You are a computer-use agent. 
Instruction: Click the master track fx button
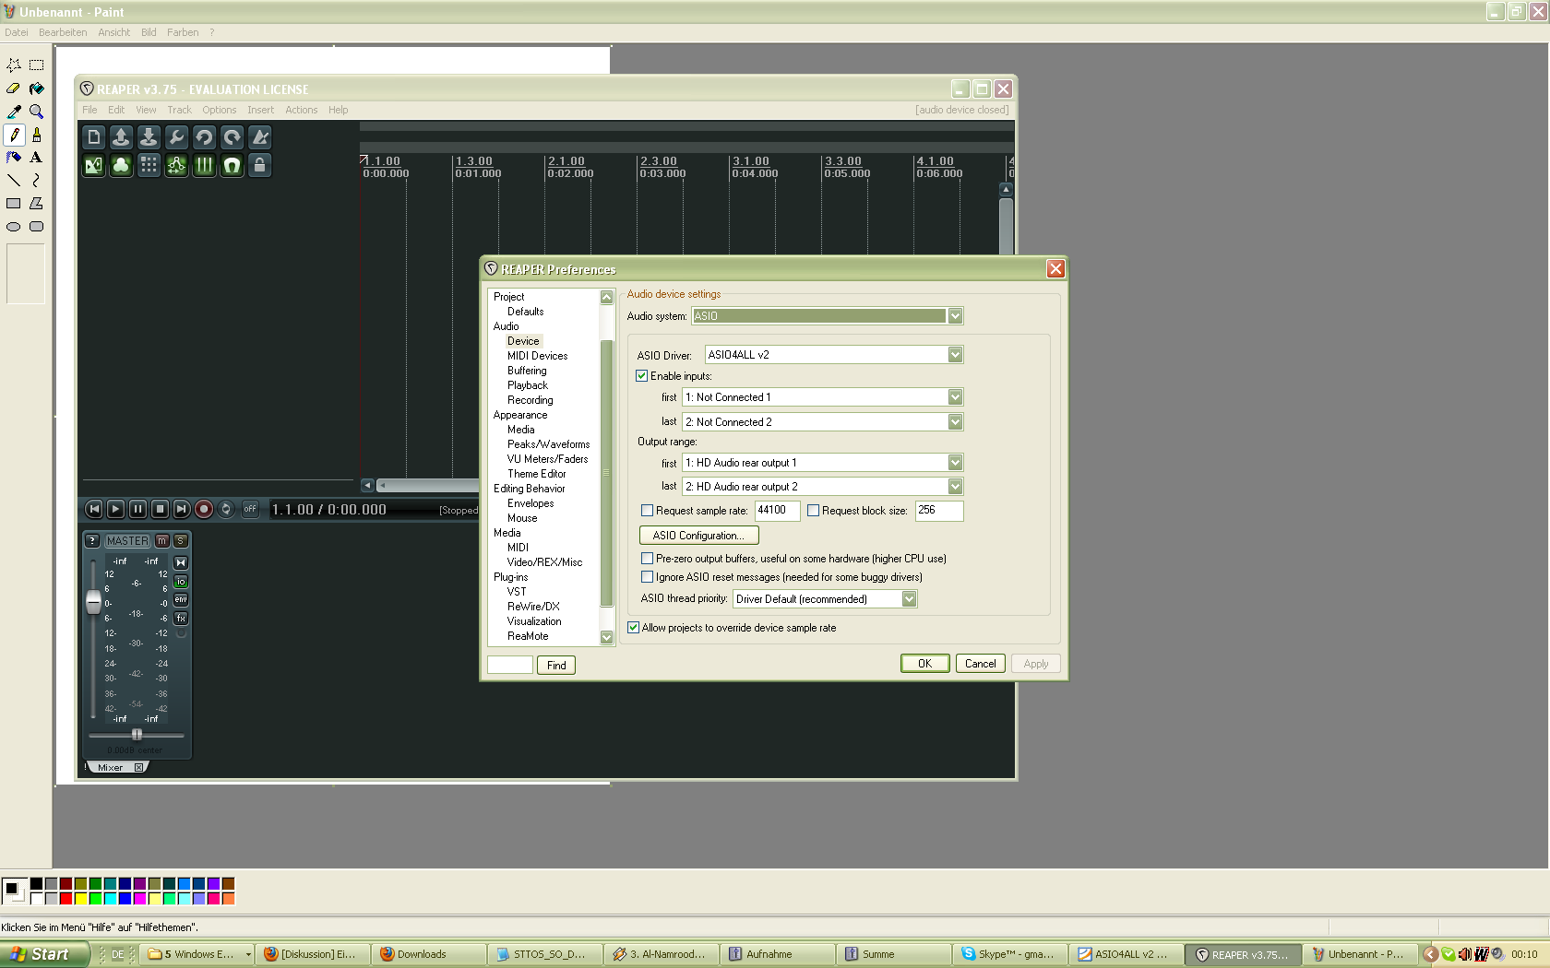(x=181, y=619)
